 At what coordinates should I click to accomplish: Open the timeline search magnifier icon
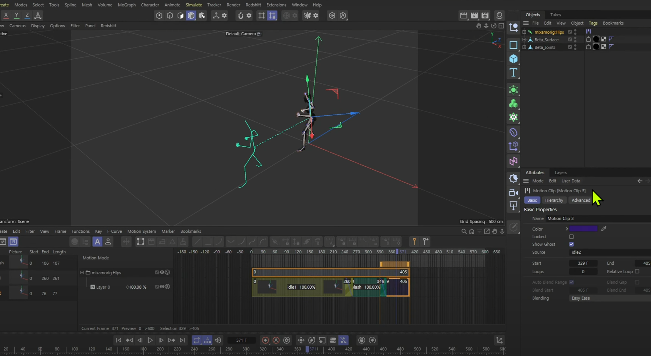[464, 231]
